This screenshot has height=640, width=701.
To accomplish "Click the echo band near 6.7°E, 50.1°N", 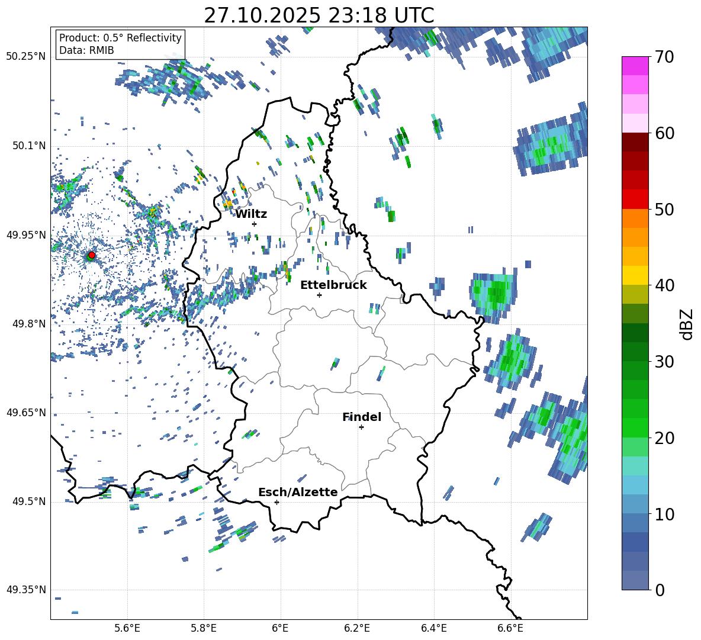I will click(551, 141).
